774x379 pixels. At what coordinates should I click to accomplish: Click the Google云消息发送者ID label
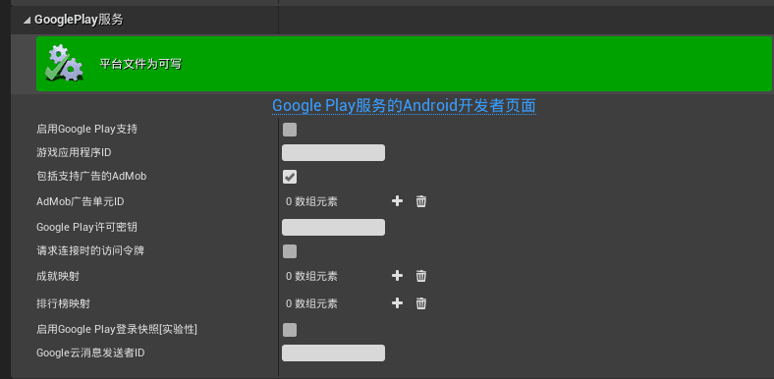pos(90,352)
